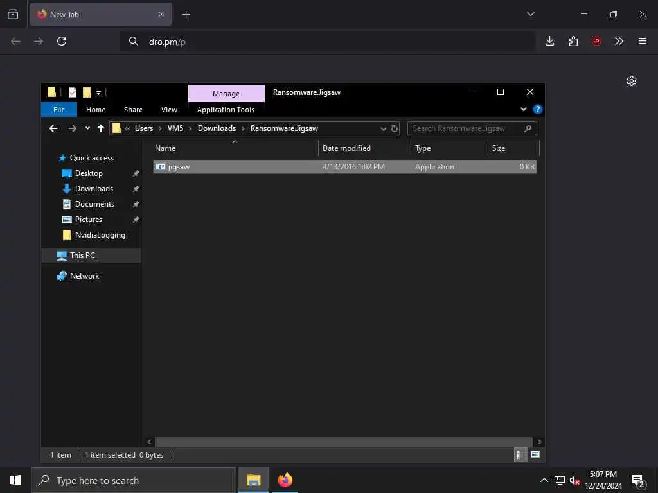Focus the address bar showing dro.pm/p
The image size is (658, 493).
[x=327, y=42]
